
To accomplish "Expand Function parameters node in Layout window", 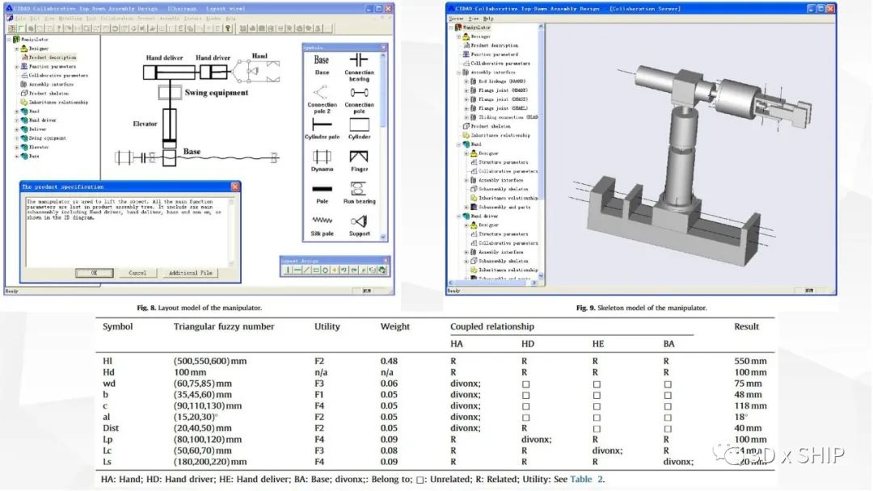I will point(17,66).
